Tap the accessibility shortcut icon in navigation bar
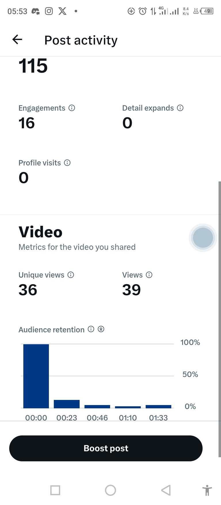This screenshot has height=505, width=221. point(207,491)
